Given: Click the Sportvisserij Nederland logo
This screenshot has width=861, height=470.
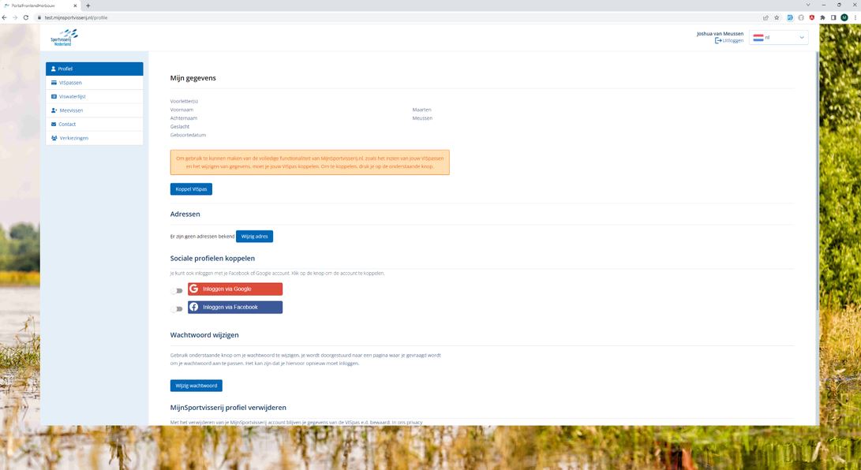Looking at the screenshot, I should point(64,37).
